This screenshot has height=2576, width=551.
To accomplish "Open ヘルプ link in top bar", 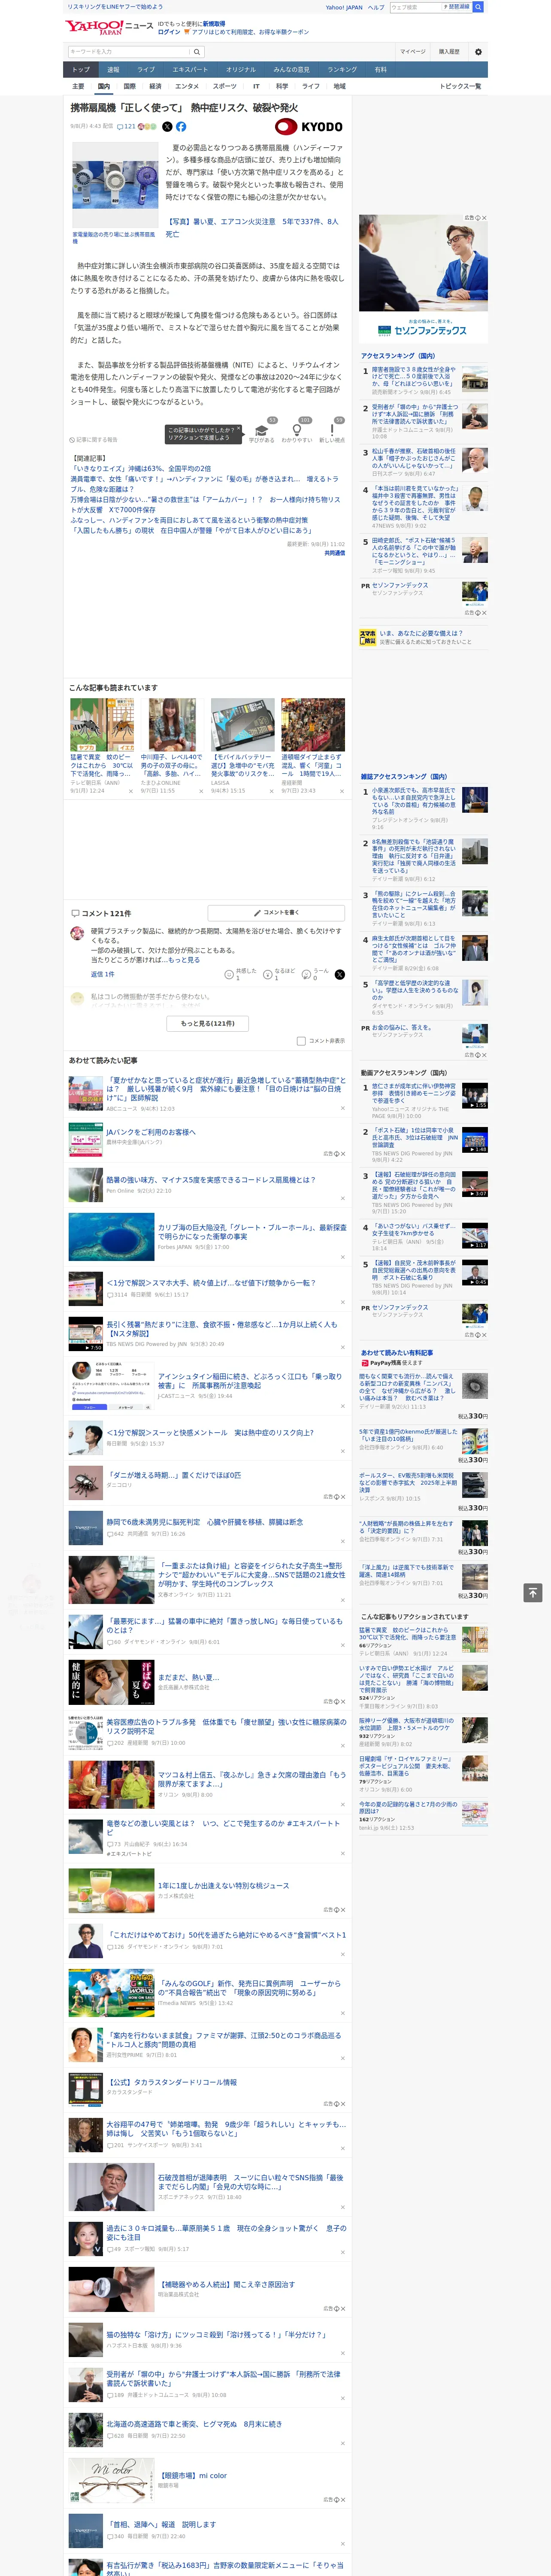I will (x=376, y=7).
